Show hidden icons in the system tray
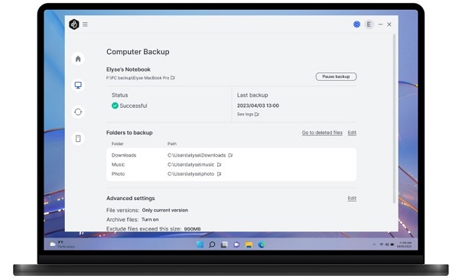Screen dimensions: 459x278 pos(374,244)
